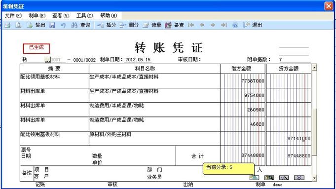
Task: Click the undo arrow icon
Action: pyautogui.click(x=63, y=25)
